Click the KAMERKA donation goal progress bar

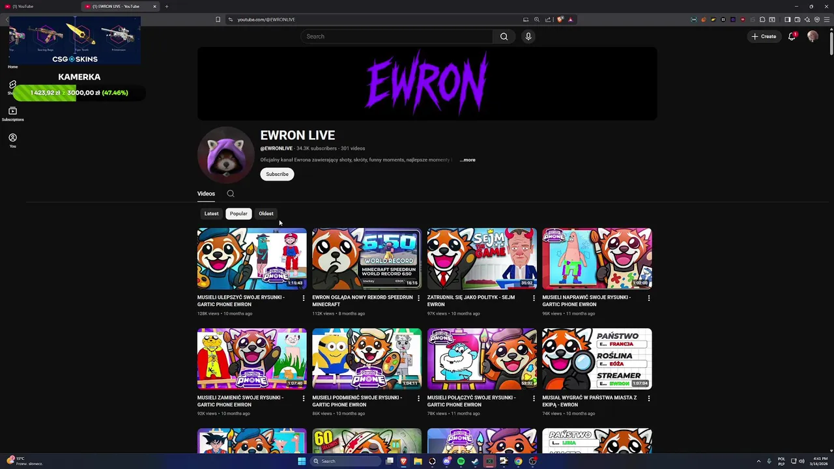coord(79,93)
